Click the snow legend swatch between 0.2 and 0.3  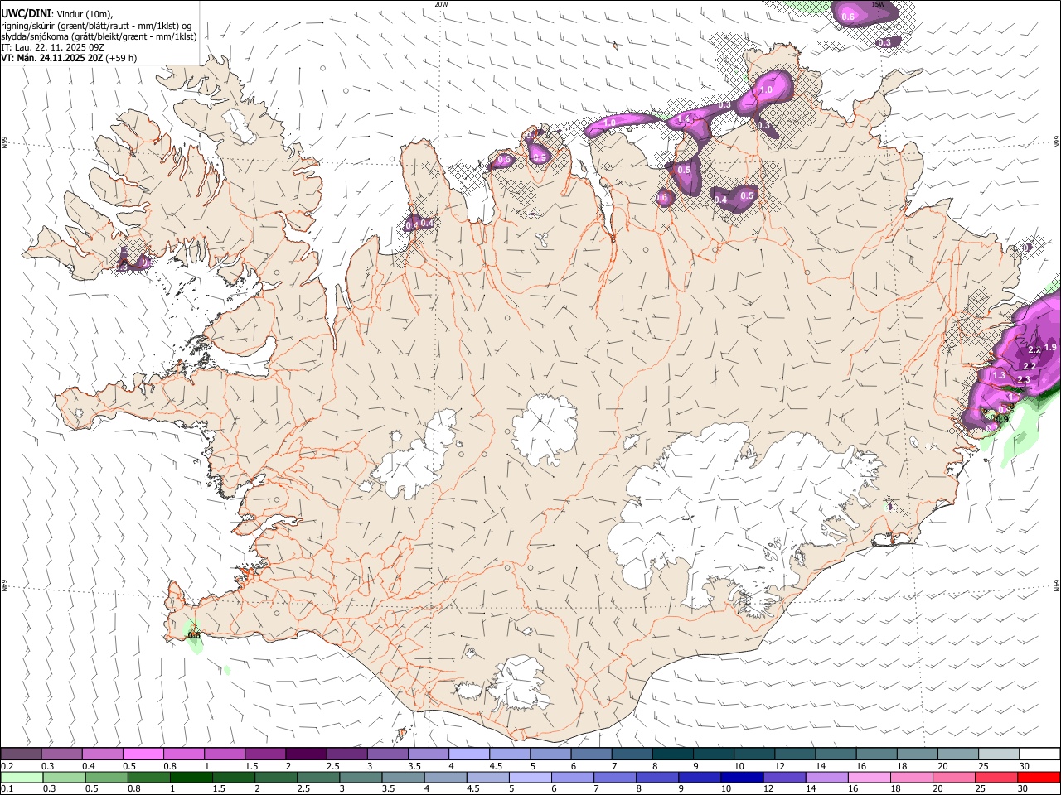22,754
